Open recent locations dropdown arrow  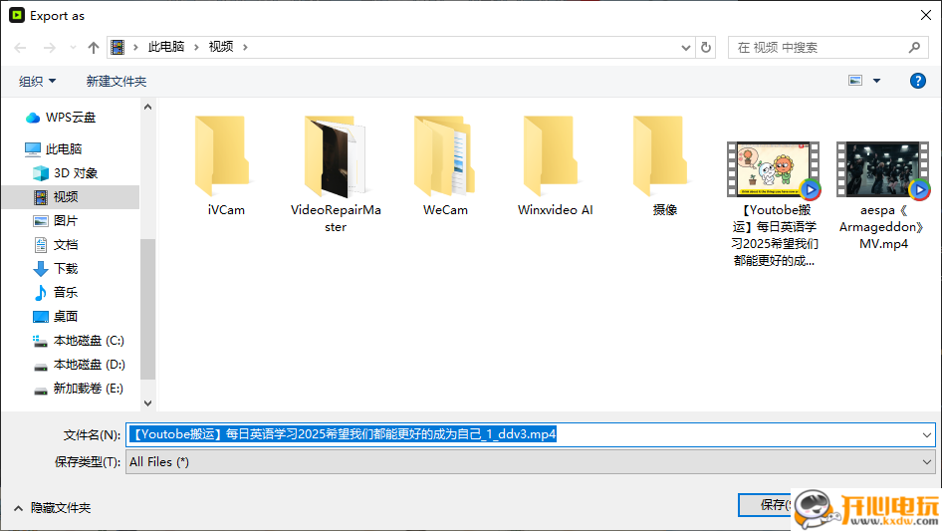(73, 48)
